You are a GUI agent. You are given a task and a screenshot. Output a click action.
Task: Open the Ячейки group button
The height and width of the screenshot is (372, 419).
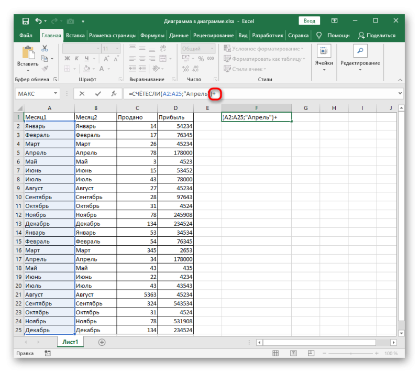click(x=324, y=58)
